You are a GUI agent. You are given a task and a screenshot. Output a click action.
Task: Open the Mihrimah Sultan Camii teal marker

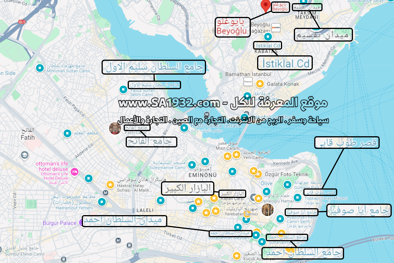40,68
